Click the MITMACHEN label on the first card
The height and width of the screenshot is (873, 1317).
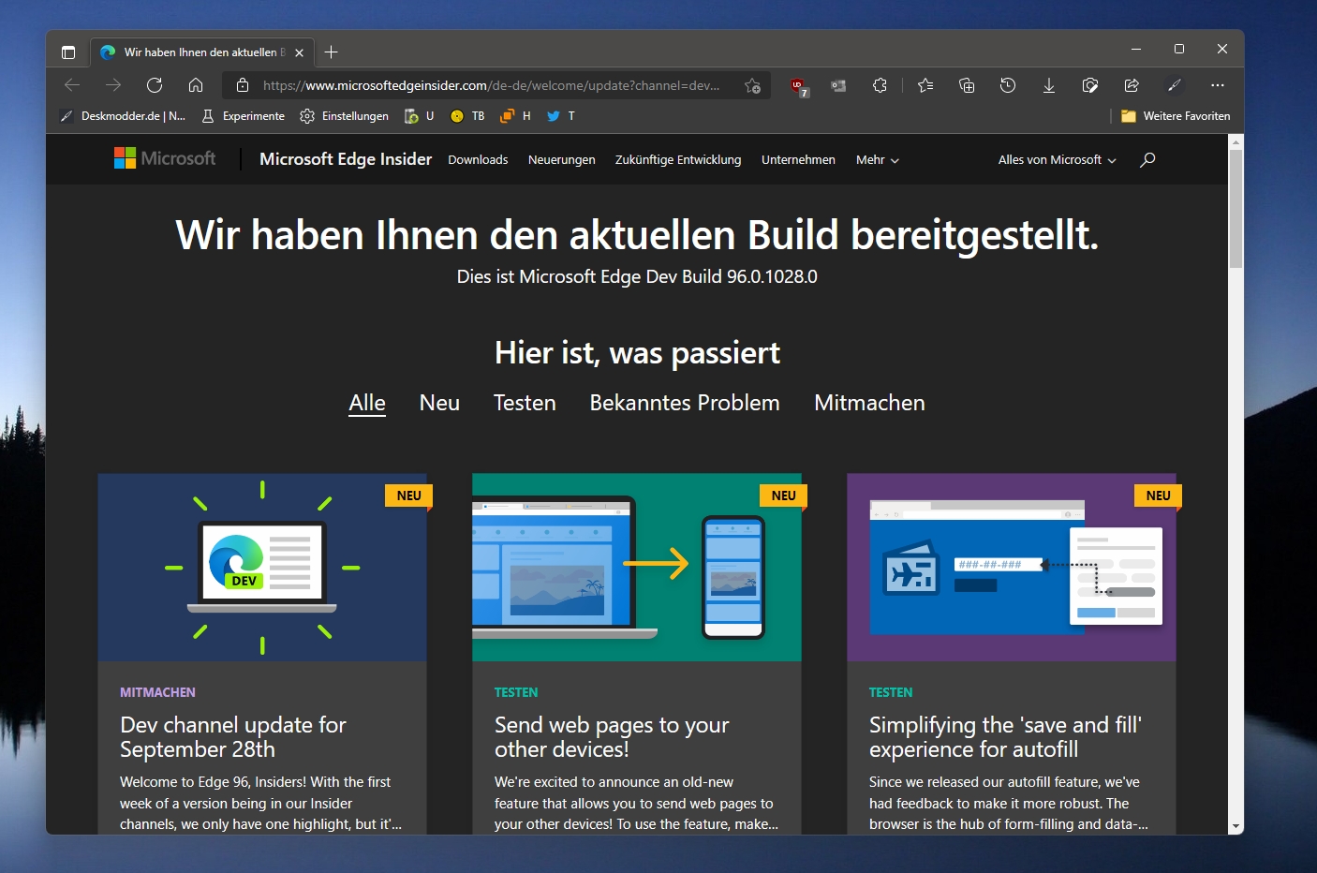pyautogui.click(x=157, y=692)
